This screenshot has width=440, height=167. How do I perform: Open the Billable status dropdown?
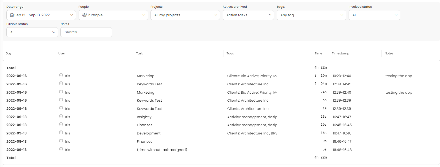tap(32, 32)
